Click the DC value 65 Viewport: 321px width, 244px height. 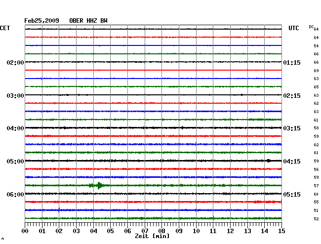pyautogui.click(x=316, y=87)
